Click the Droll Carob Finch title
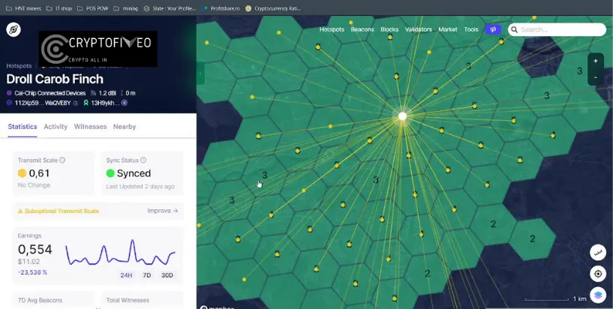 pos(55,79)
